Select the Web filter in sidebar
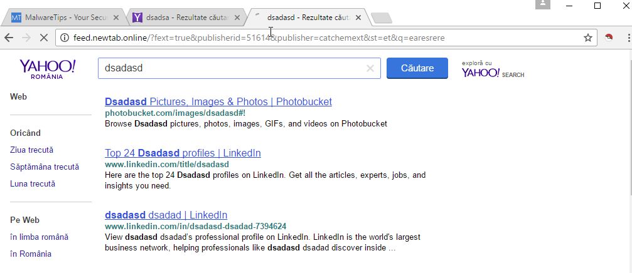Image resolution: width=632 pixels, height=273 pixels. 19,96
